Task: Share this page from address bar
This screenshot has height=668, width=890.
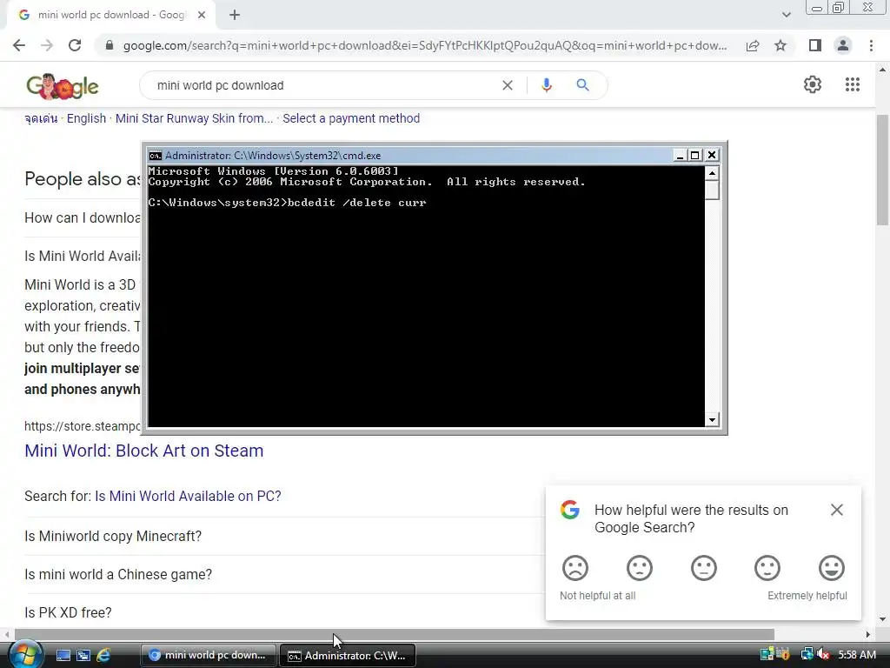Action: point(753,45)
